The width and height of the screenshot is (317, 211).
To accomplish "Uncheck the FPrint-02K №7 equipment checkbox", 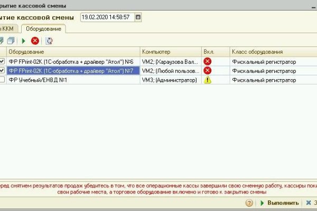I will click(x=3, y=71).
